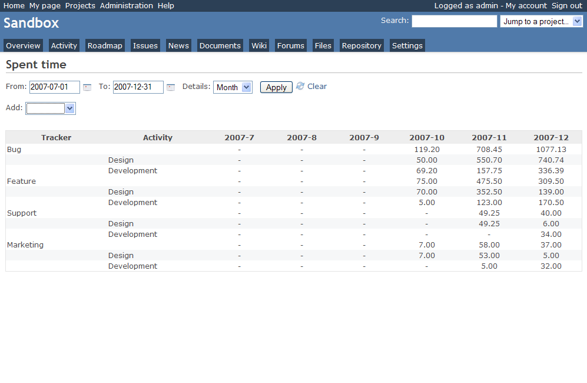Open the Add criteria dropdown
This screenshot has height=383, width=587.
[51, 108]
